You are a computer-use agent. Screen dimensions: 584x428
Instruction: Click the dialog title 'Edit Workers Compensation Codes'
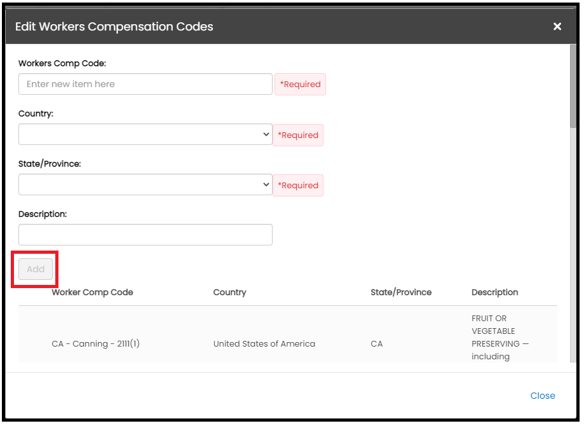click(114, 27)
